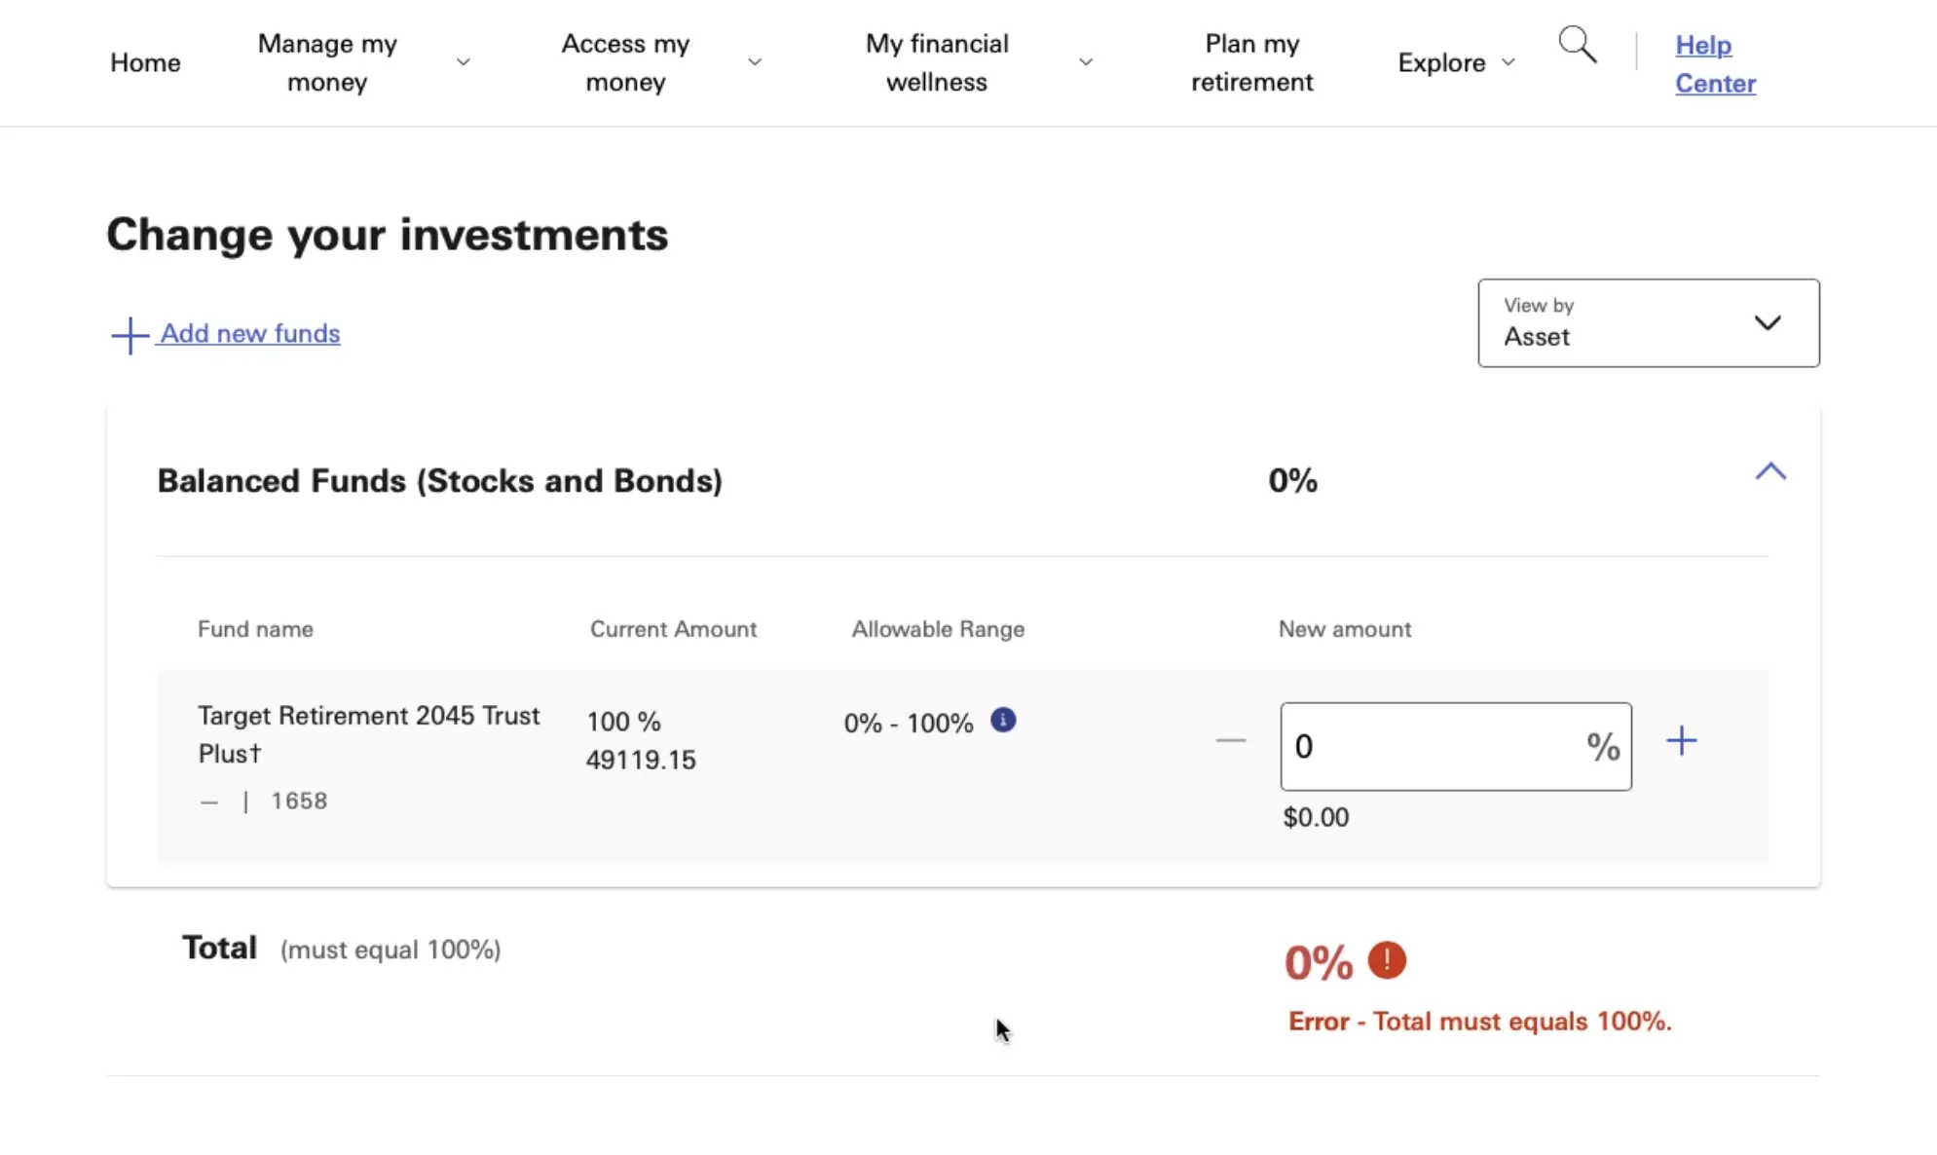Increase new amount with the plus icon
The width and height of the screenshot is (1937, 1155).
[1681, 741]
